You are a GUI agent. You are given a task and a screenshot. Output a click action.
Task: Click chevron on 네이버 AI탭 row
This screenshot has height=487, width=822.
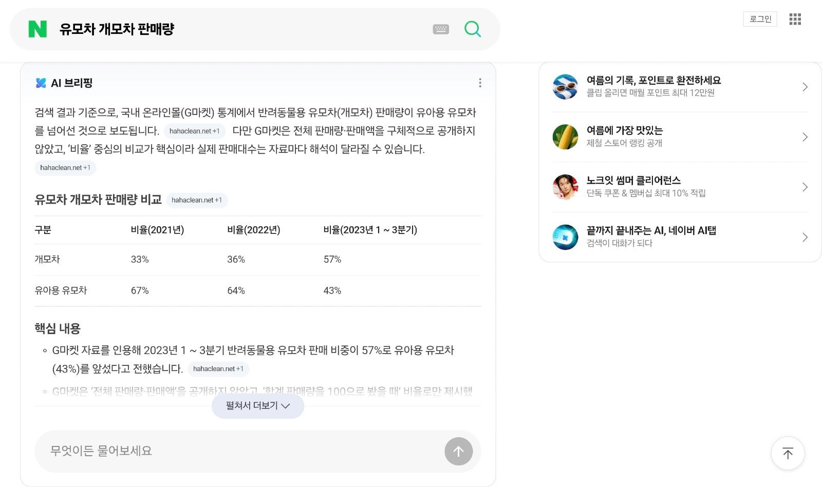[x=805, y=237]
